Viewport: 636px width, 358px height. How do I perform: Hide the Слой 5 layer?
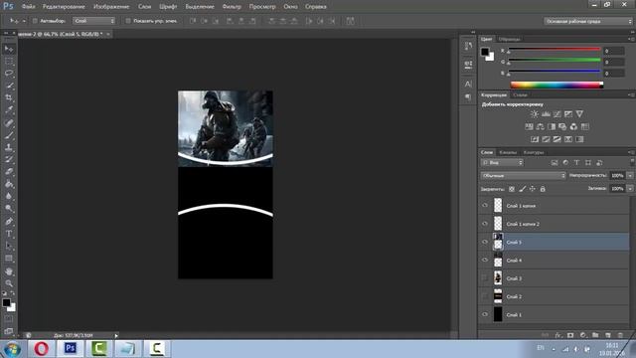(x=485, y=242)
